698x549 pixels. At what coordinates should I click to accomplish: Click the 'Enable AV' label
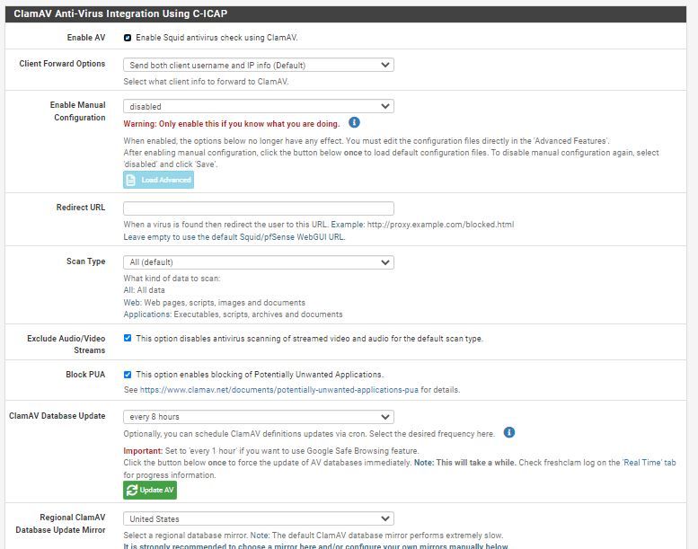[x=86, y=38]
